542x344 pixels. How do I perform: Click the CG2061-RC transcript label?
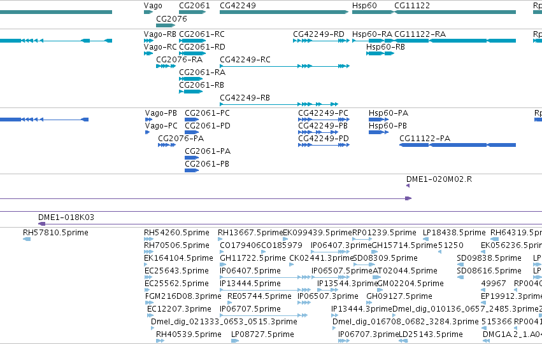(202, 34)
